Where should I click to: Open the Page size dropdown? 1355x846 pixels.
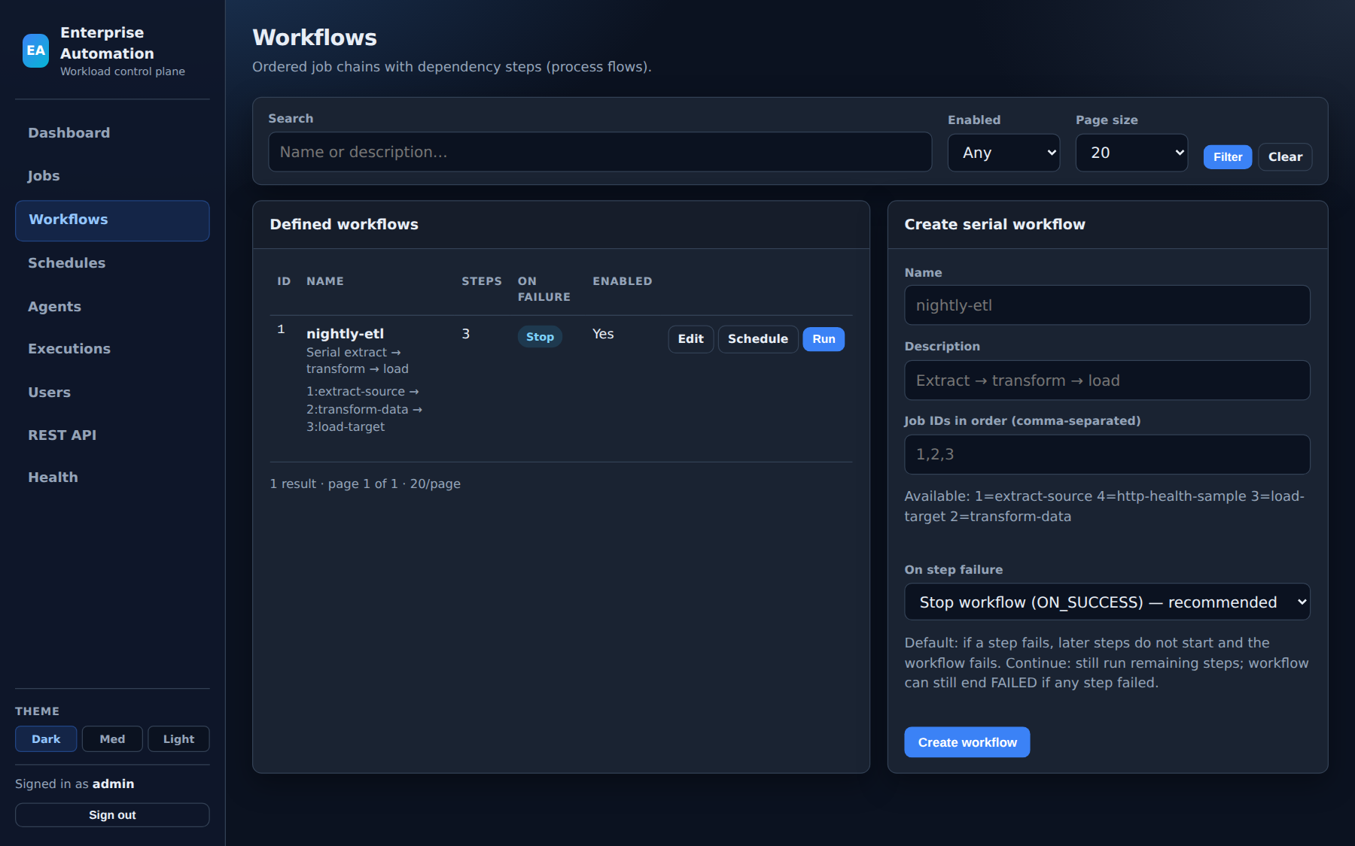pos(1131,153)
